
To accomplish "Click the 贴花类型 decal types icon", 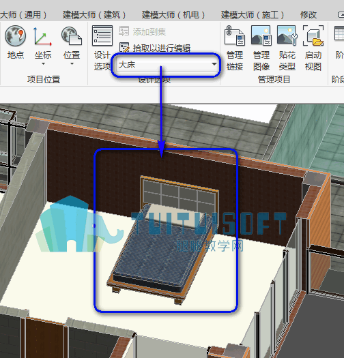I will tap(287, 35).
